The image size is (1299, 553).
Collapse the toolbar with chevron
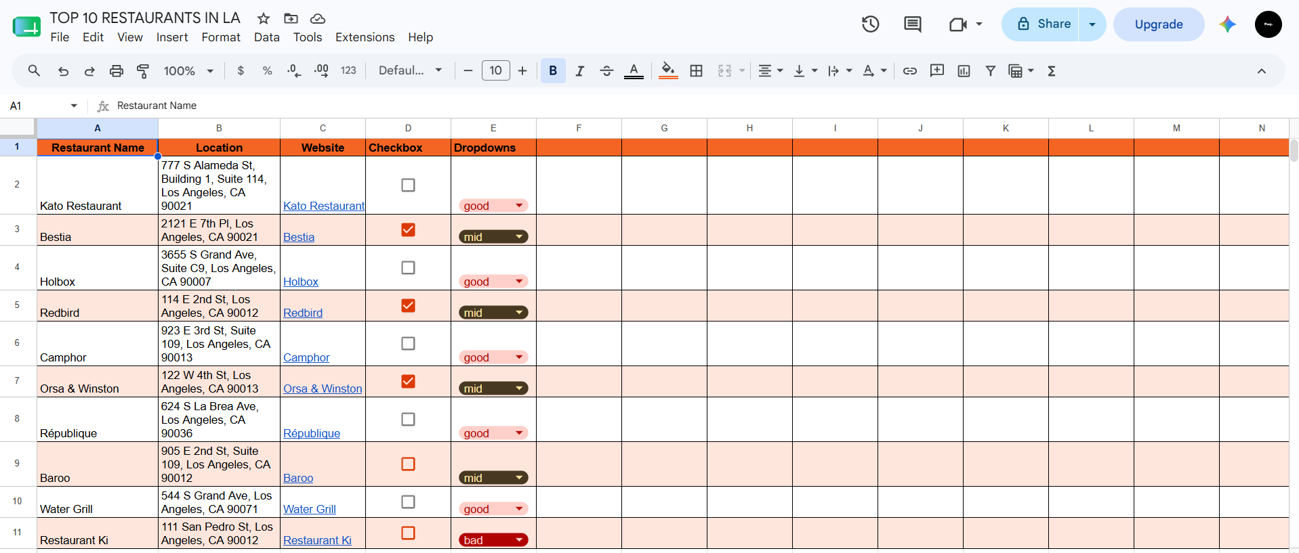point(1262,70)
